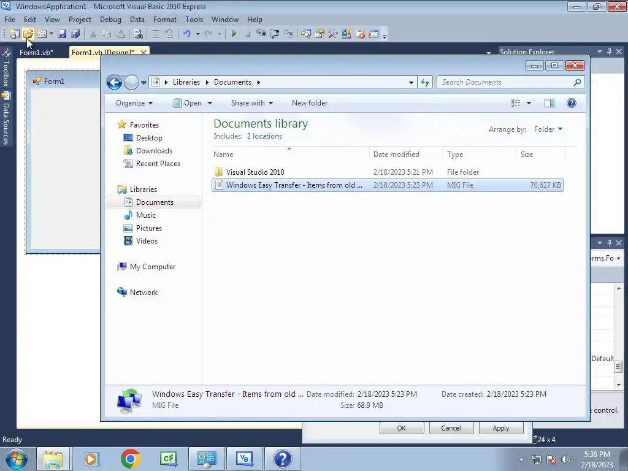Open the Format menu
628x471 pixels.
pos(164,20)
